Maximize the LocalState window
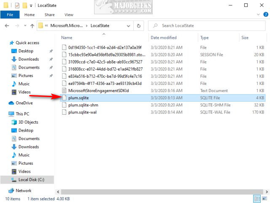Screen dimensions: 270x203 click(246, 5)
